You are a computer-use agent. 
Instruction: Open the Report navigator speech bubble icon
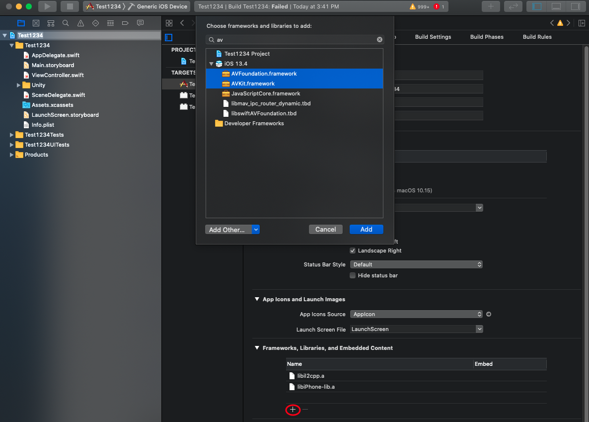click(140, 23)
